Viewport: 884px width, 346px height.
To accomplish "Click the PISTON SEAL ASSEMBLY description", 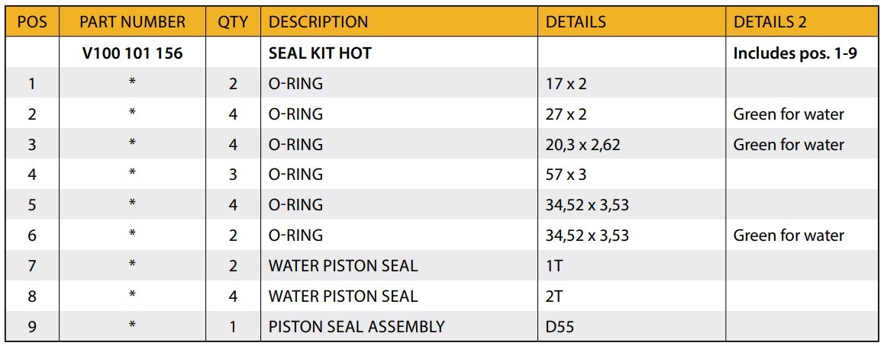I will pyautogui.click(x=357, y=327).
